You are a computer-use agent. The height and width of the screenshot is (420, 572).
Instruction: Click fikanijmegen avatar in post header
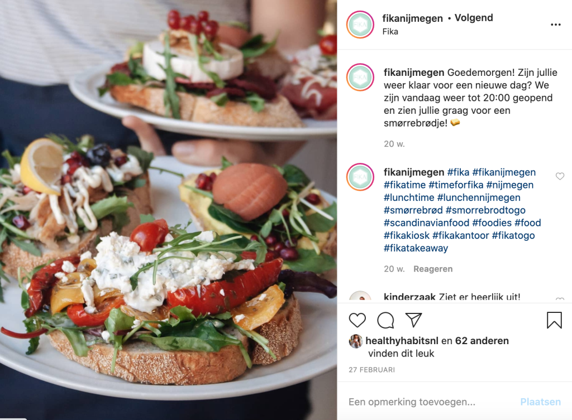360,25
